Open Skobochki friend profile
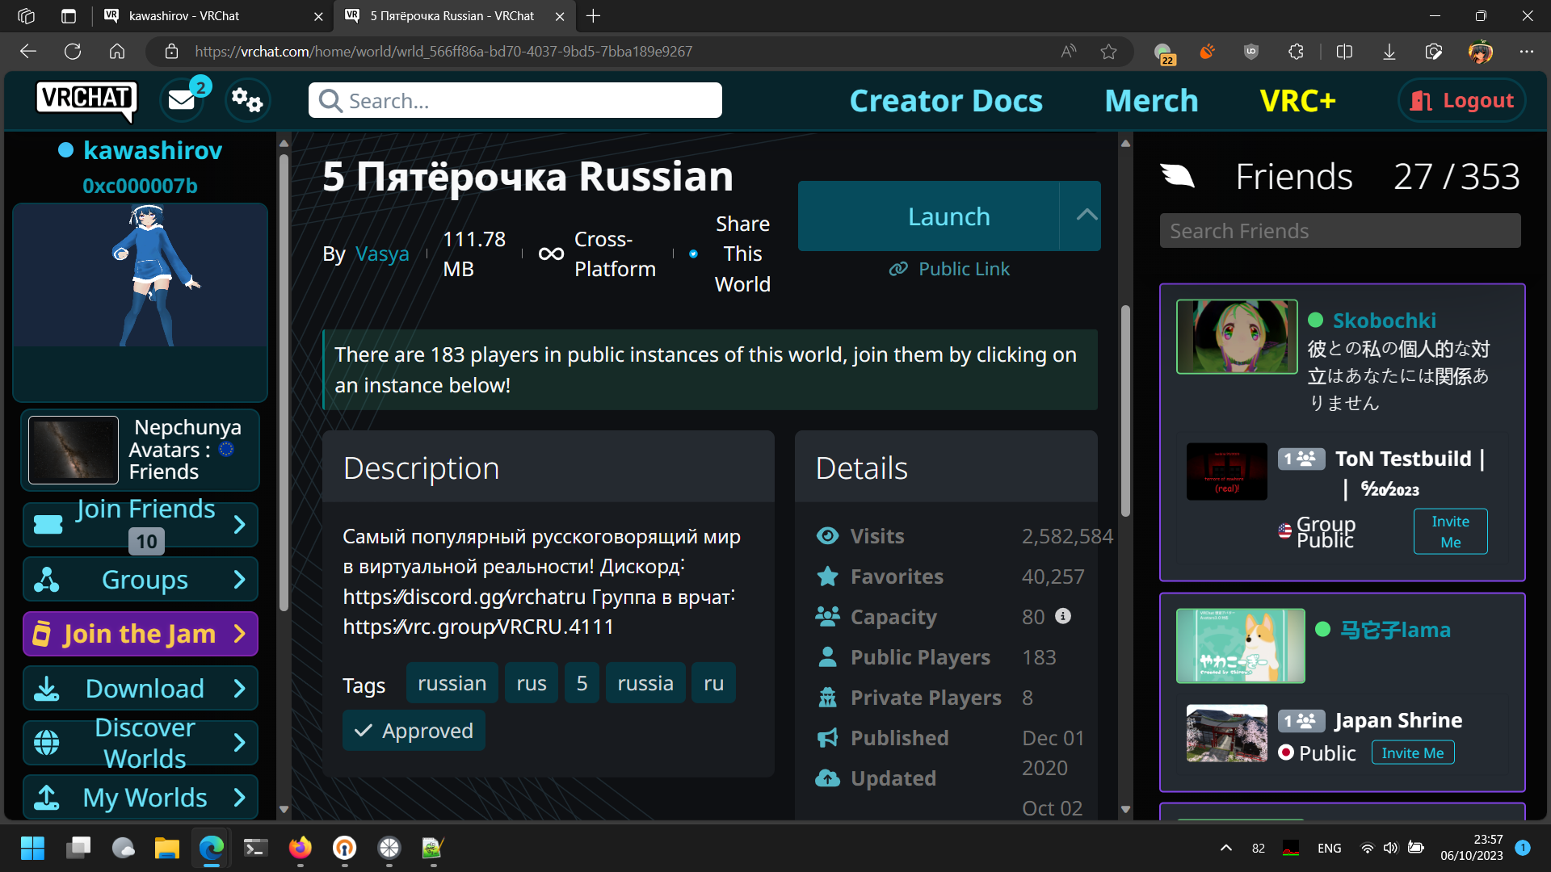This screenshot has height=872, width=1551. click(1384, 321)
